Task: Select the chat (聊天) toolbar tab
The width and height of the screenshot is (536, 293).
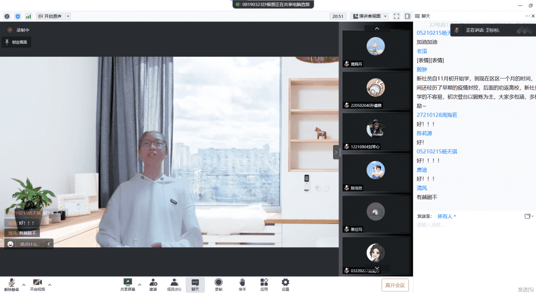Action: coord(195,285)
